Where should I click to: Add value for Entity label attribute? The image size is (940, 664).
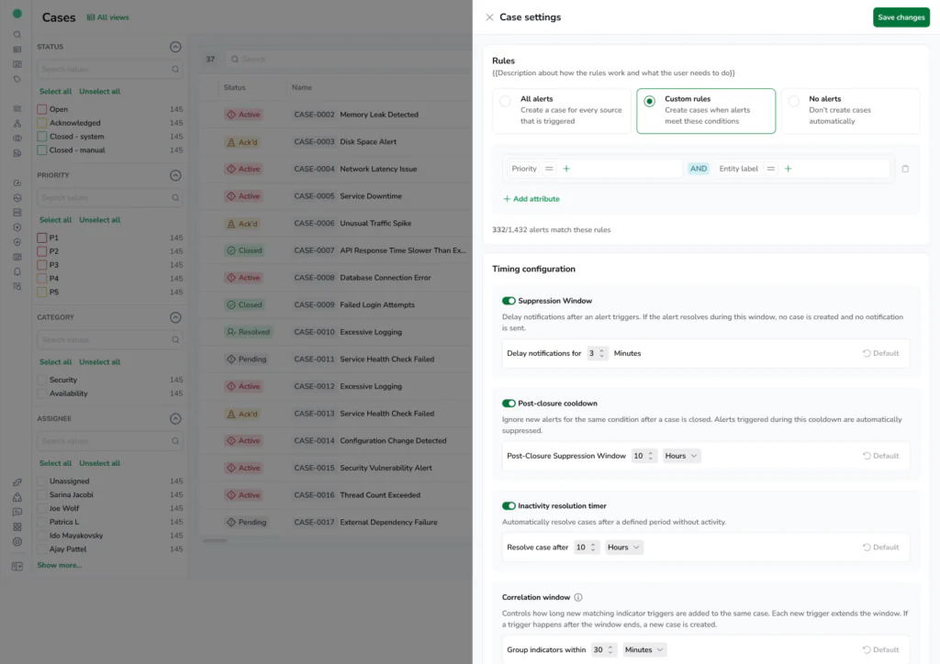coord(788,169)
